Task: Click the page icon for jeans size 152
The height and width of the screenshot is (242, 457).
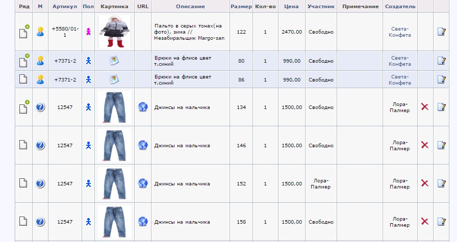Action: [23, 183]
